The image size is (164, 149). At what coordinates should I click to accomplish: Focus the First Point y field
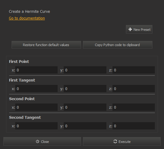[x=85, y=70]
